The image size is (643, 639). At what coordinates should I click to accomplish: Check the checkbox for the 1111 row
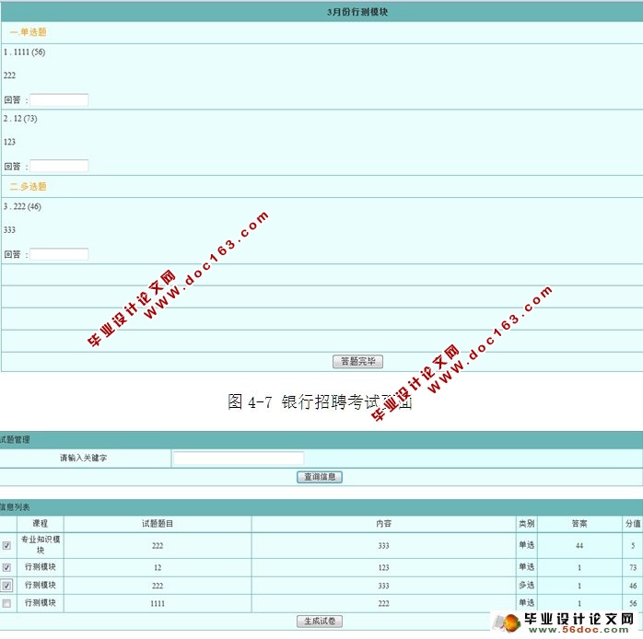pyautogui.click(x=6, y=603)
